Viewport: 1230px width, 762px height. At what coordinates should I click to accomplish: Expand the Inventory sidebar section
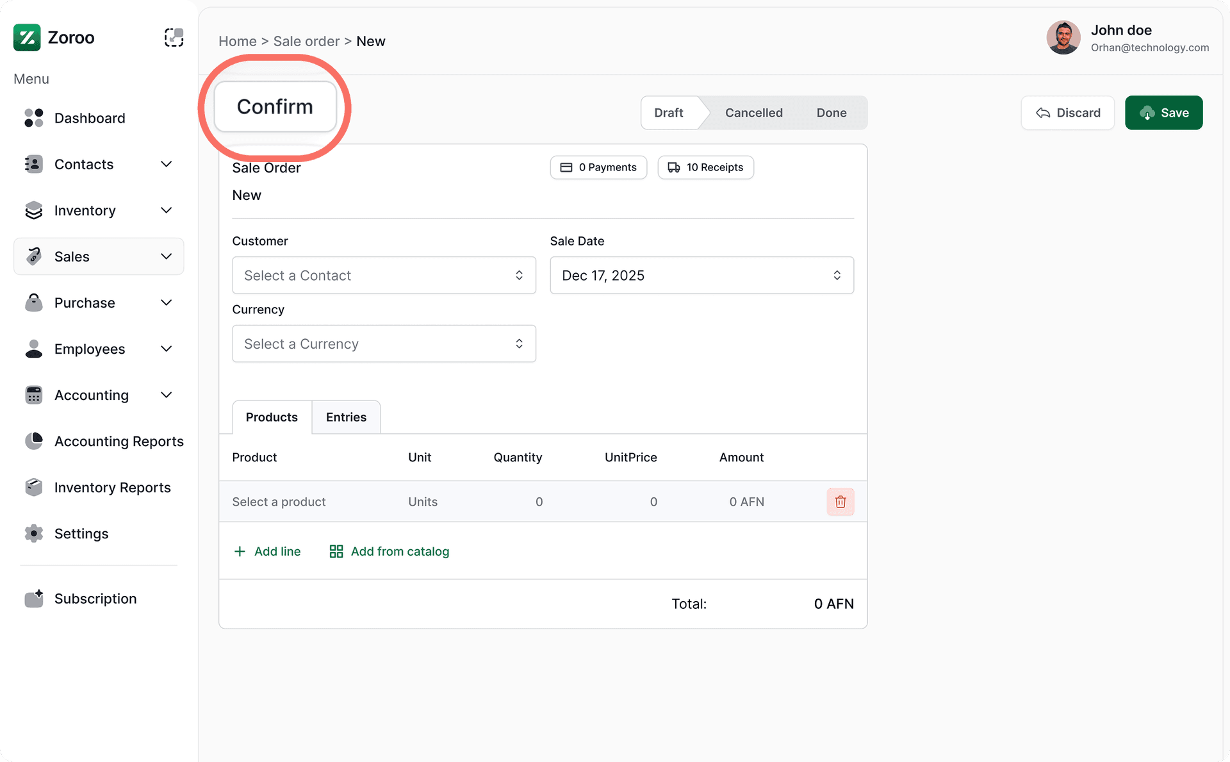point(167,210)
